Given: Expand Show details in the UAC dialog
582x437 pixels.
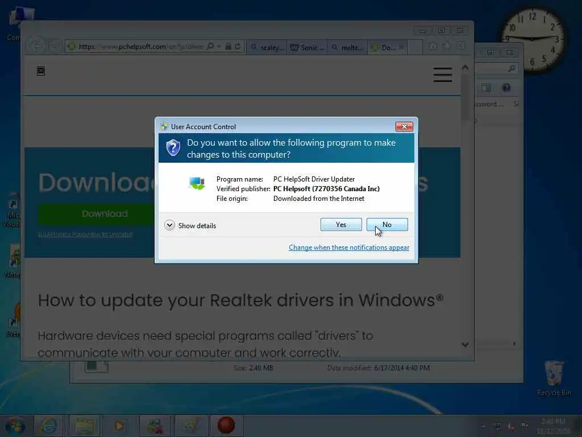Looking at the screenshot, I should [x=190, y=225].
